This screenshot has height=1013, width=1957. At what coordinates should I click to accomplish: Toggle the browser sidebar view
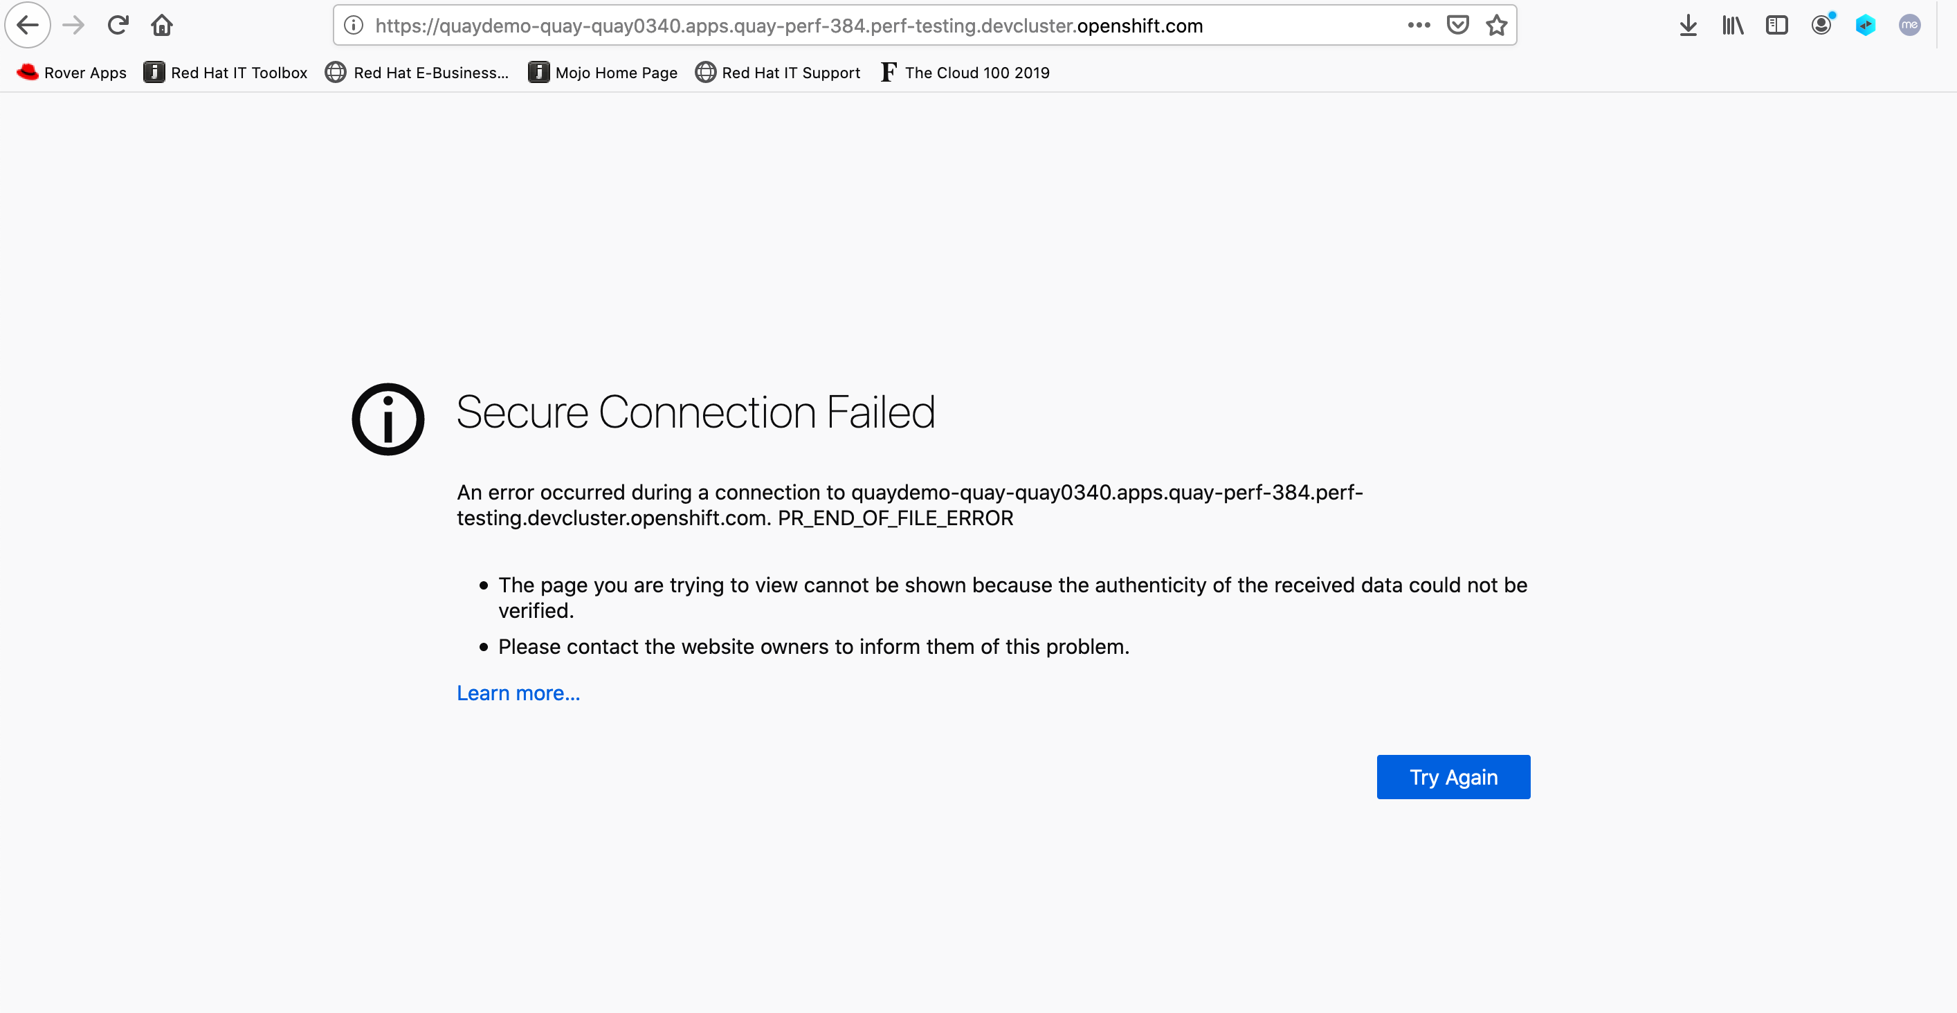click(1777, 26)
